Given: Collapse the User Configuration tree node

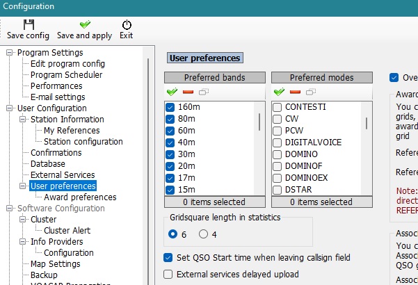Looking at the screenshot, I should tap(9, 108).
